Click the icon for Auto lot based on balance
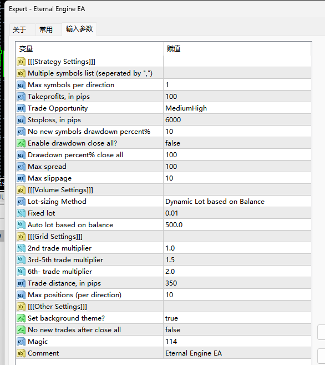The height and width of the screenshot is (365, 325). coord(21,225)
